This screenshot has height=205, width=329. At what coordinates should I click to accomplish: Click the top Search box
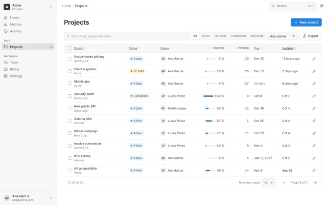pos(293,6)
